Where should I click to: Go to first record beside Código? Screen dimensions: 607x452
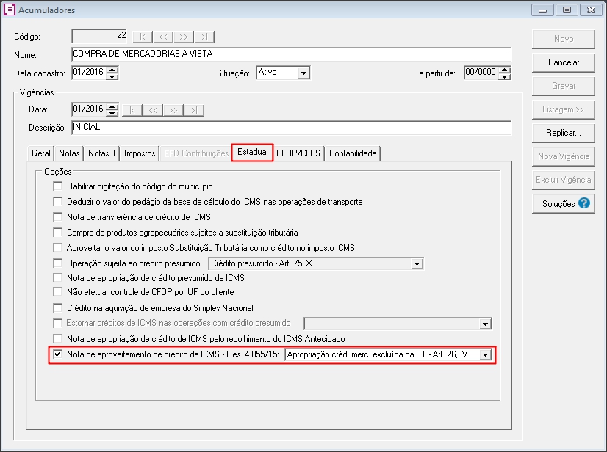pyautogui.click(x=143, y=37)
